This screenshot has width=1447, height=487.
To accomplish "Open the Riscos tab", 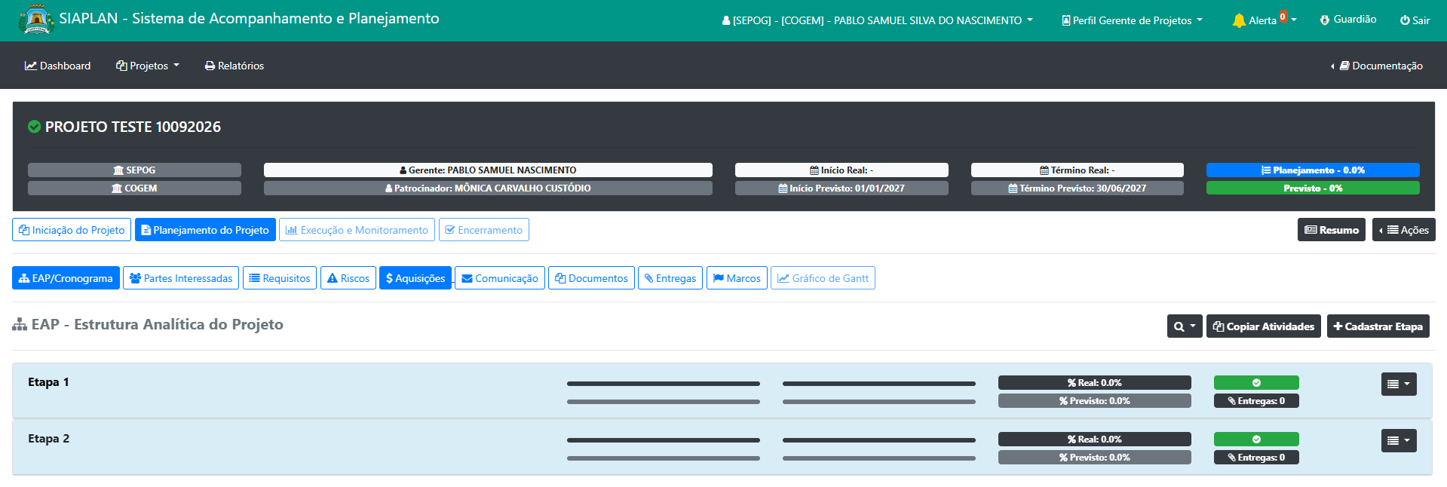I will (x=348, y=278).
